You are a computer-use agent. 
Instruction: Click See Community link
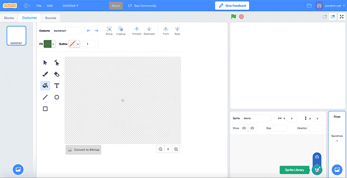coord(142,6)
